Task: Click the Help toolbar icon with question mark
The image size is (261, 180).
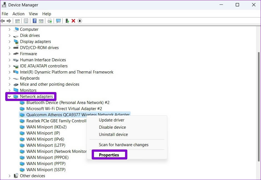Action: (34, 21)
